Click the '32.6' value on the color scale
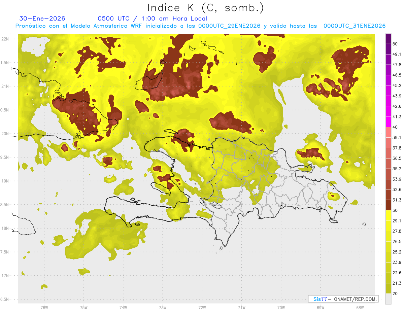Viewport: 404px width, 312px height. tap(397, 189)
